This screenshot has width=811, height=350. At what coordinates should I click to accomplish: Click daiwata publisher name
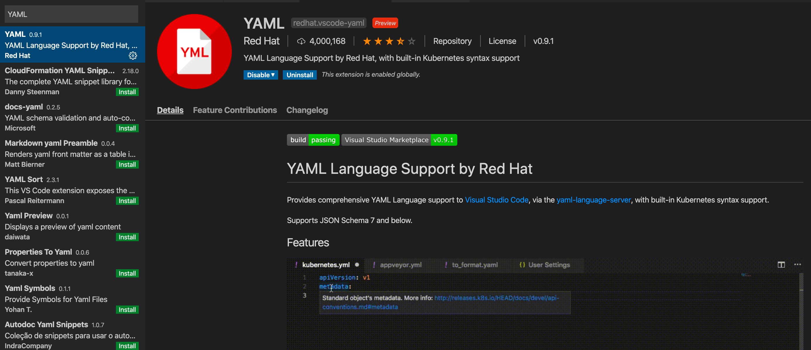click(x=17, y=237)
